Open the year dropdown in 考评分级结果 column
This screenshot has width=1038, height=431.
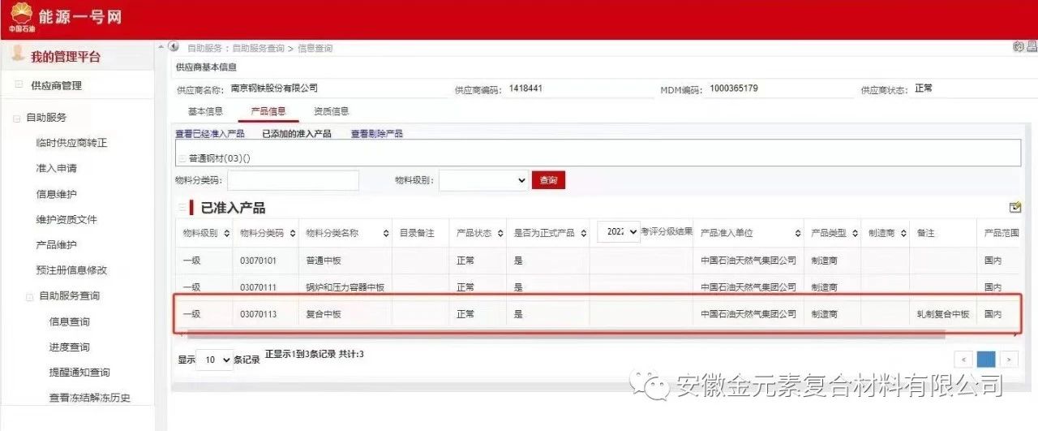(619, 231)
